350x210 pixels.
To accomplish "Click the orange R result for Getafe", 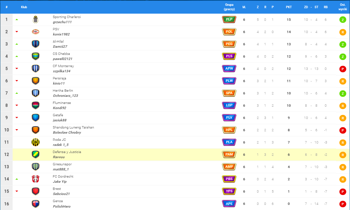I will point(342,118).
